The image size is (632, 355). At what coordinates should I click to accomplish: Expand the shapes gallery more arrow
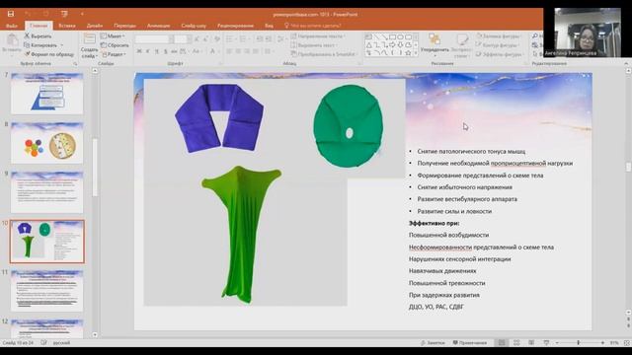[x=416, y=52]
